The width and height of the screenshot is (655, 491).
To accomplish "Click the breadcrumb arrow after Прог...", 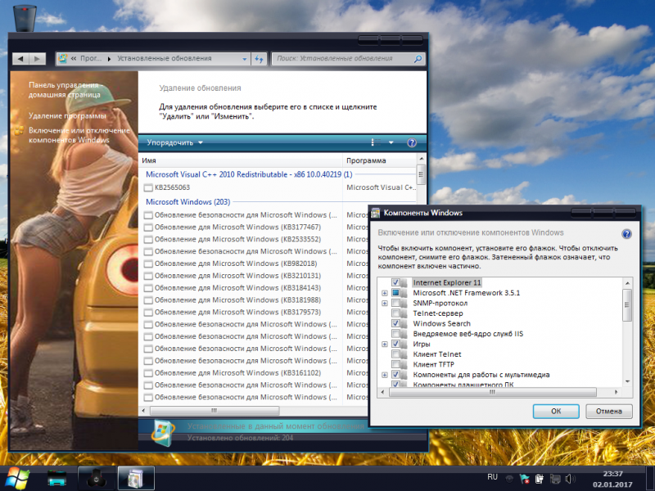I will click(110, 59).
